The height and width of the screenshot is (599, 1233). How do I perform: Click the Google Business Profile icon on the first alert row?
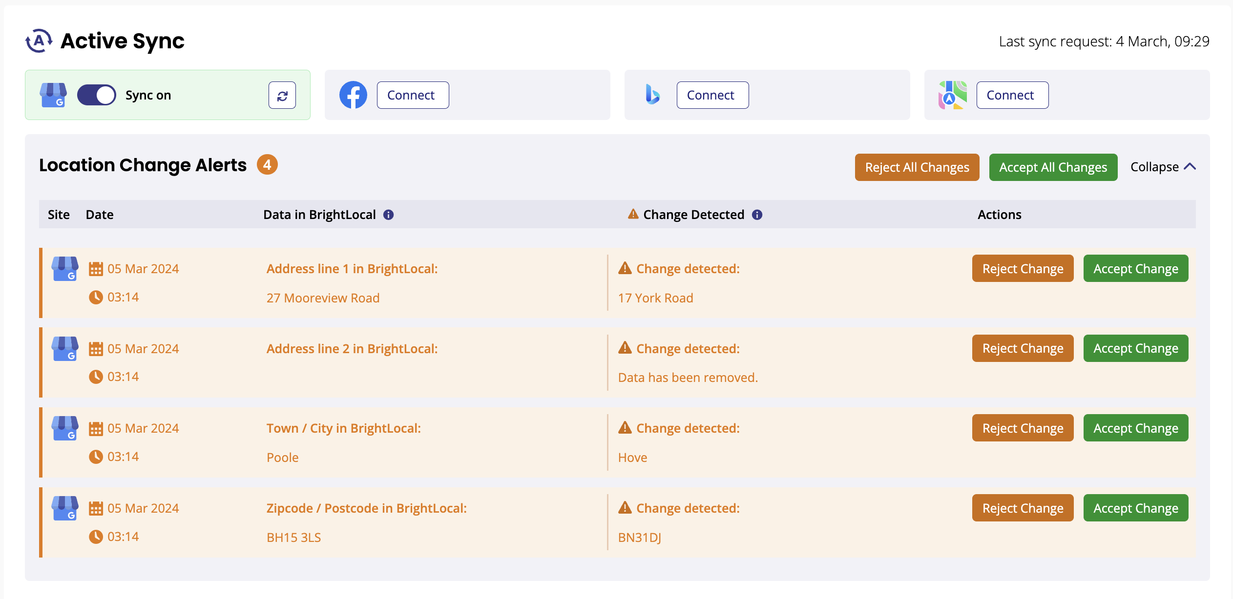tap(64, 268)
